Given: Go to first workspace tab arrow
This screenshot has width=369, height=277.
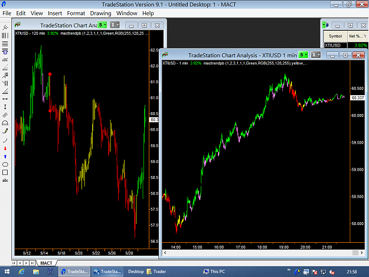Looking at the screenshot, I should (x=14, y=263).
